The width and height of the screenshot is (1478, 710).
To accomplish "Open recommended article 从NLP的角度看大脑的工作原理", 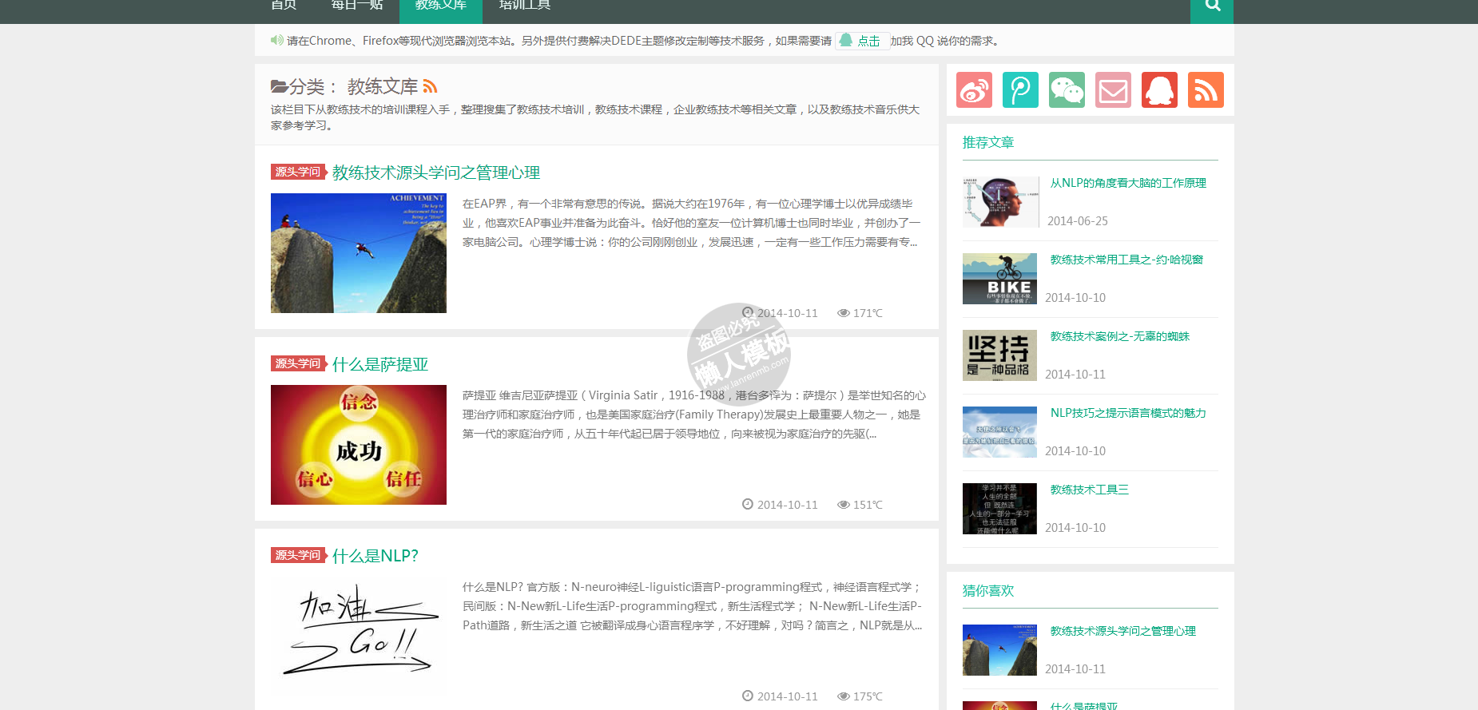I will click(1127, 183).
